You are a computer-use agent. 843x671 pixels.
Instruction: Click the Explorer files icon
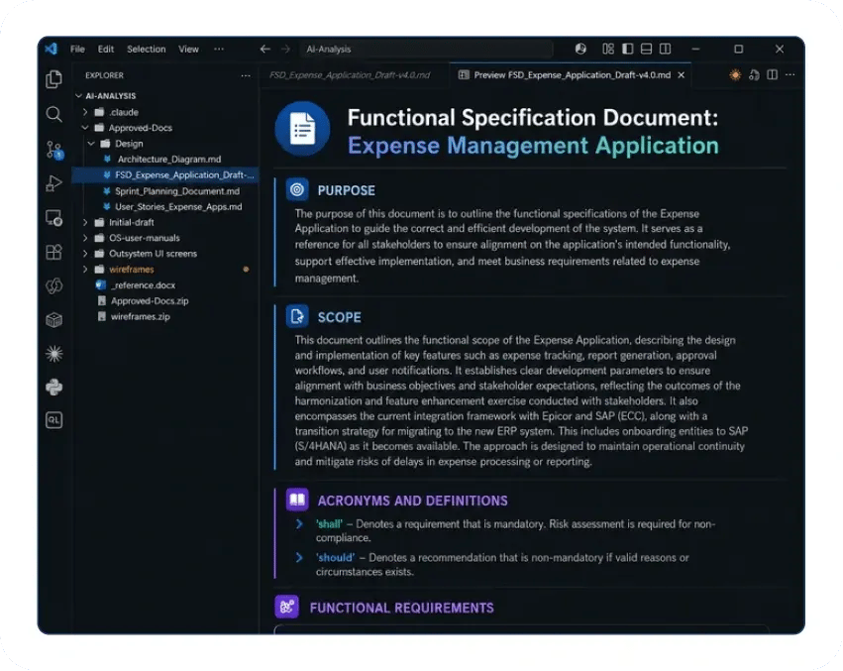(53, 79)
